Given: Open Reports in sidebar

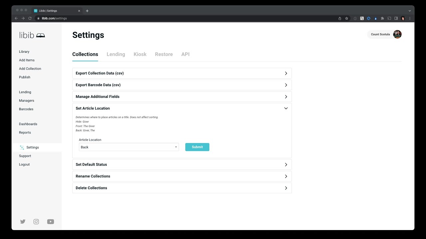Looking at the screenshot, I should coord(25,132).
